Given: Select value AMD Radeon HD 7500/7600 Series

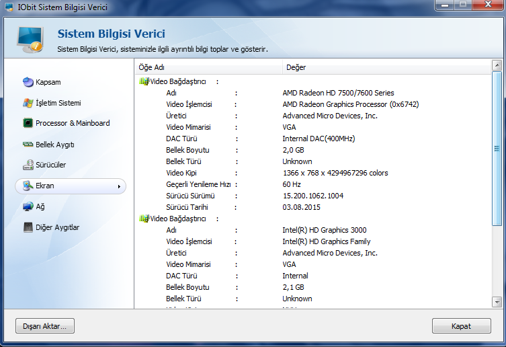Looking at the screenshot, I should [338, 93].
